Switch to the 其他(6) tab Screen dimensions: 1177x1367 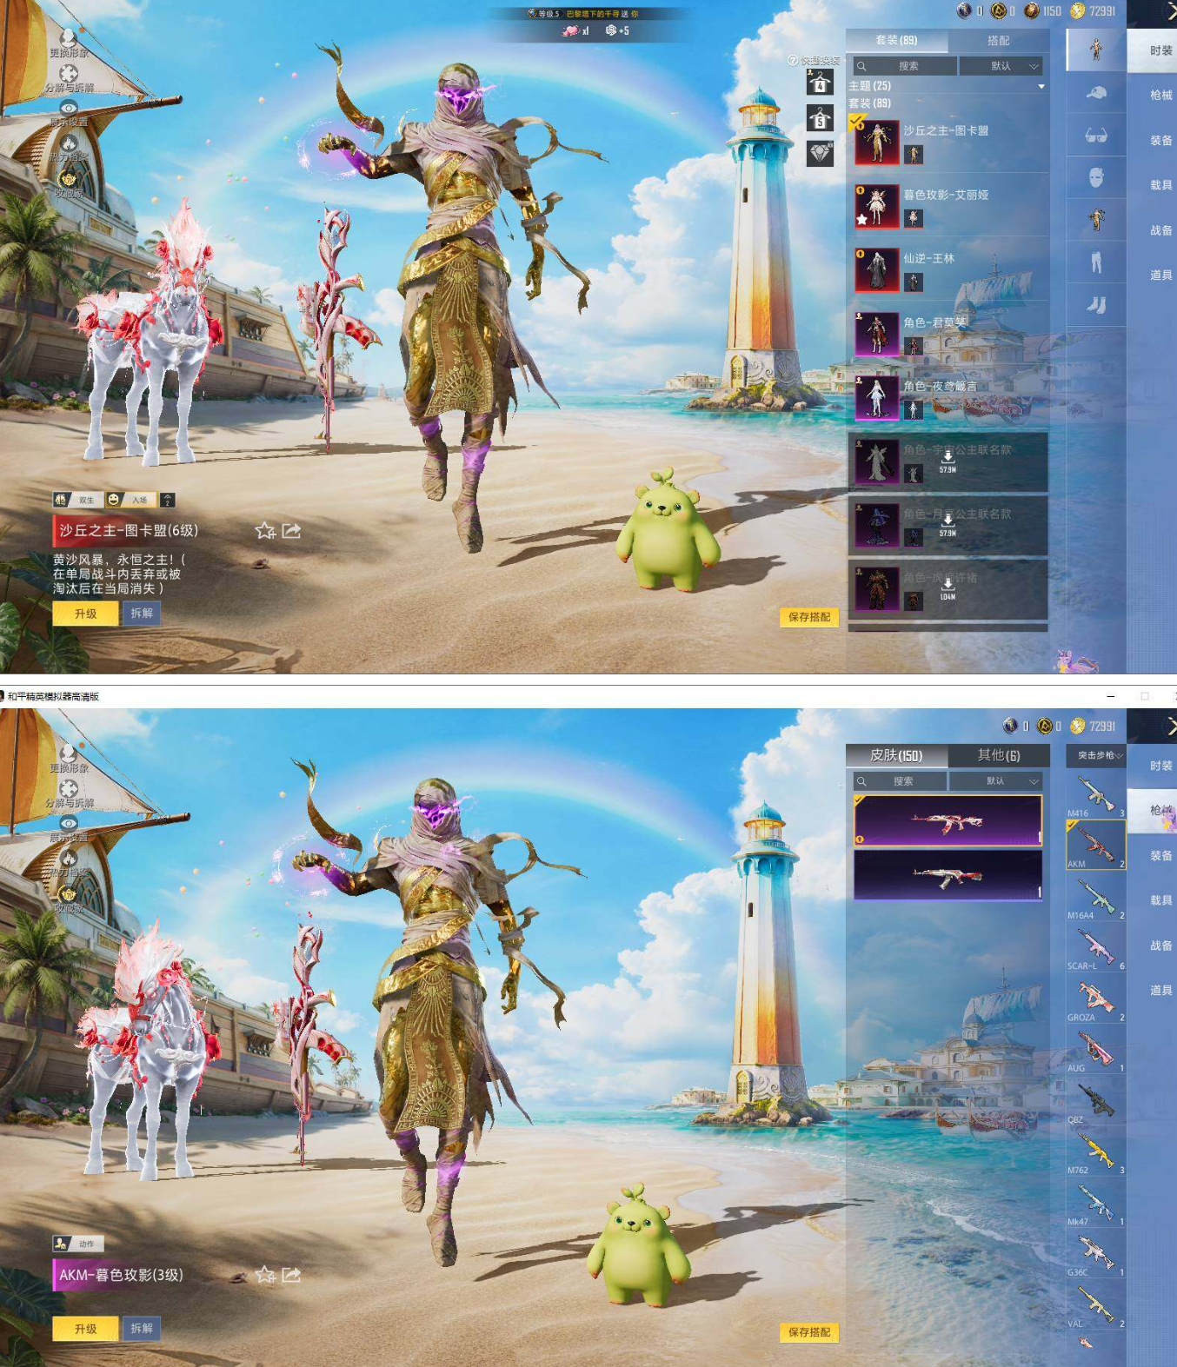[x=999, y=755]
